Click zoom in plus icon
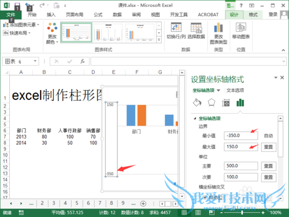The width and height of the screenshot is (289, 217). click(263, 212)
